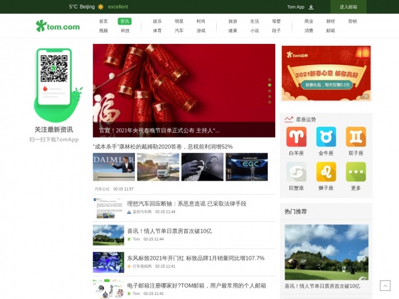Open the 旅游 travel nav item
The image size is (399, 299).
[233, 21]
